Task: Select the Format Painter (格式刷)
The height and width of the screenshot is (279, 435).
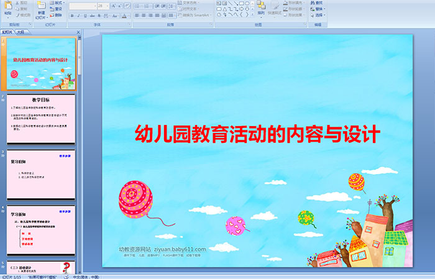Action: click(23, 15)
